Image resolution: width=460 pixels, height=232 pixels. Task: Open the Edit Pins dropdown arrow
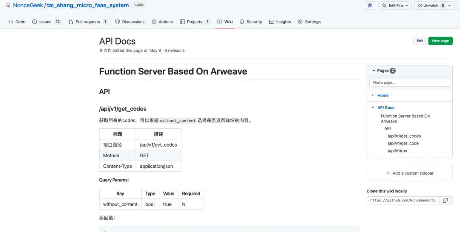pos(407,6)
